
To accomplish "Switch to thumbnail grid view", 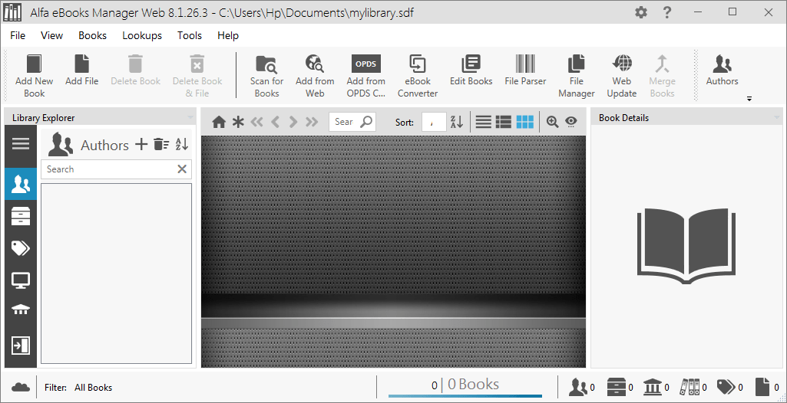I will click(x=525, y=122).
